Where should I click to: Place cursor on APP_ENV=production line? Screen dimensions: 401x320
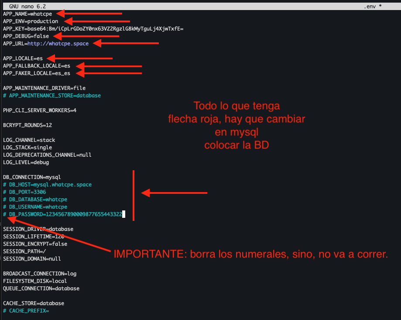point(31,21)
